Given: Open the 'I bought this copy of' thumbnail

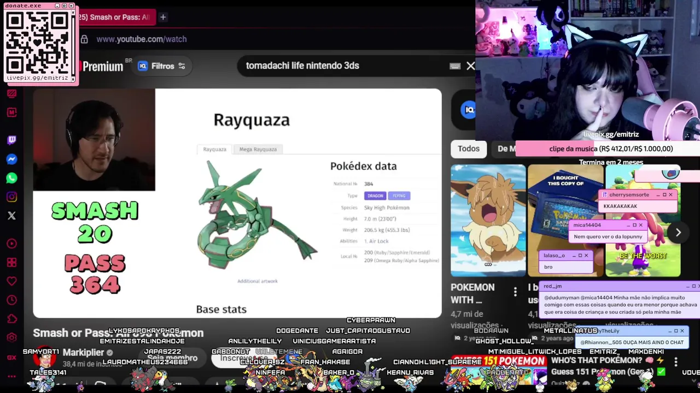Looking at the screenshot, I should pyautogui.click(x=565, y=221).
